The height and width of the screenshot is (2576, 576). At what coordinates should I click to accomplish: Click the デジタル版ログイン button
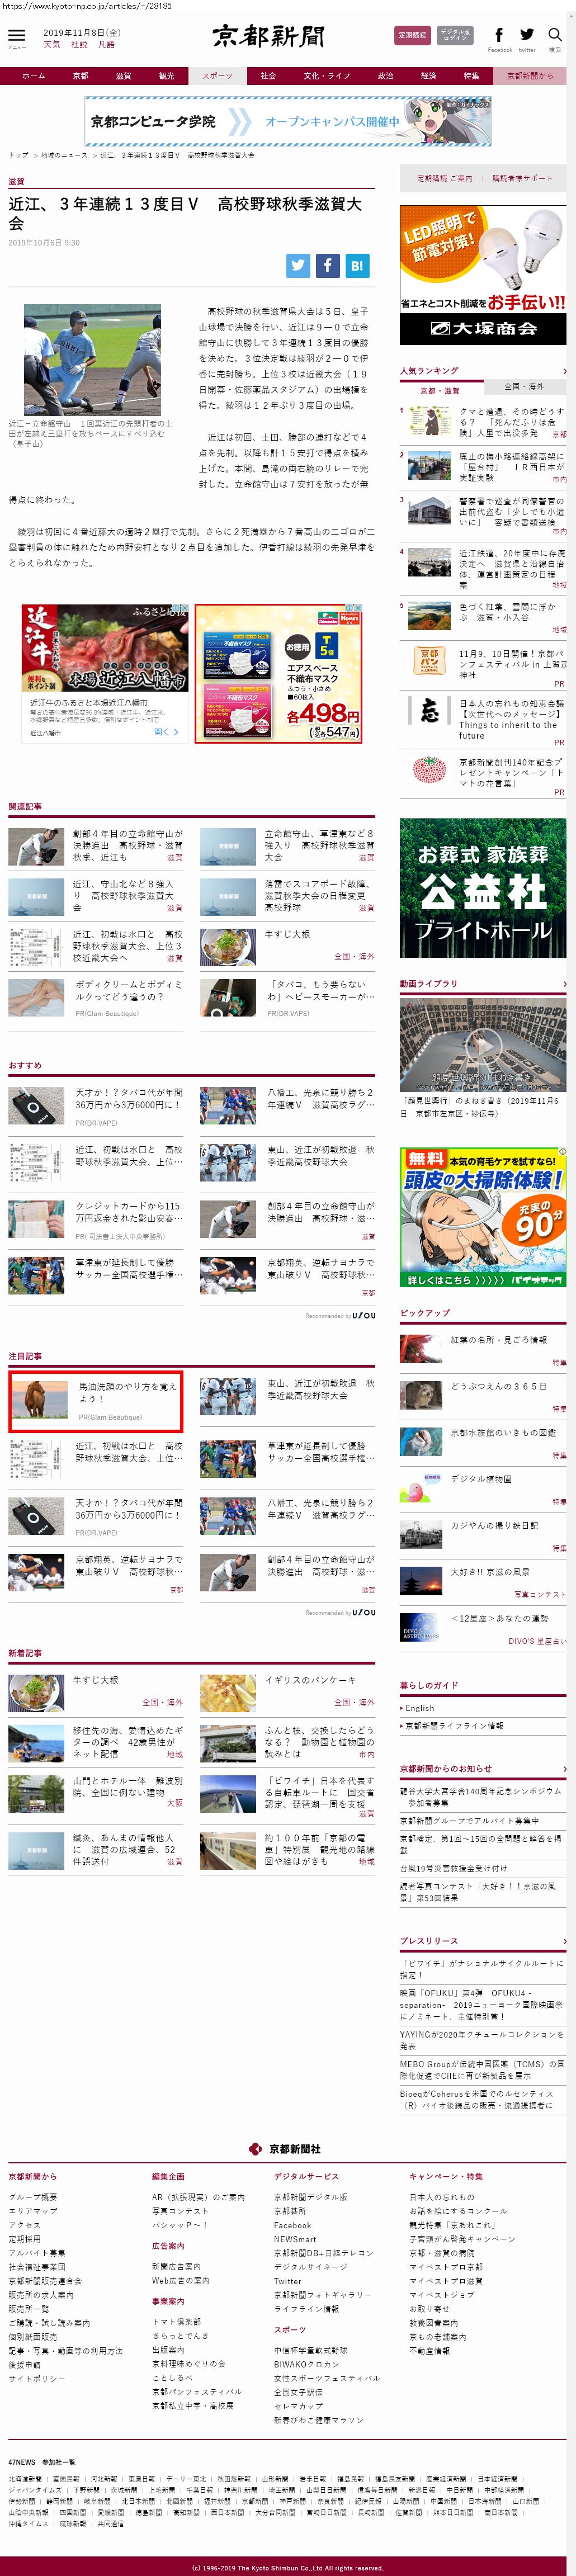click(455, 35)
